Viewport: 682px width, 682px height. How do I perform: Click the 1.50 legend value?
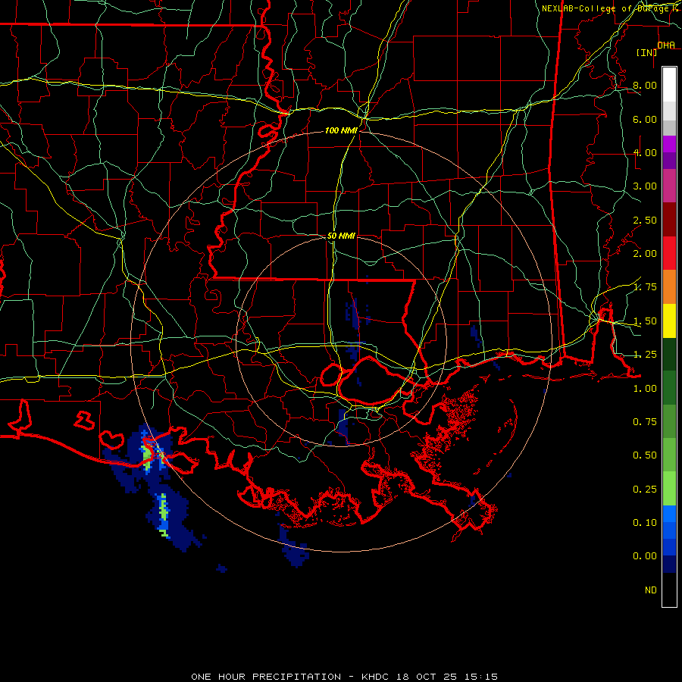(645, 321)
